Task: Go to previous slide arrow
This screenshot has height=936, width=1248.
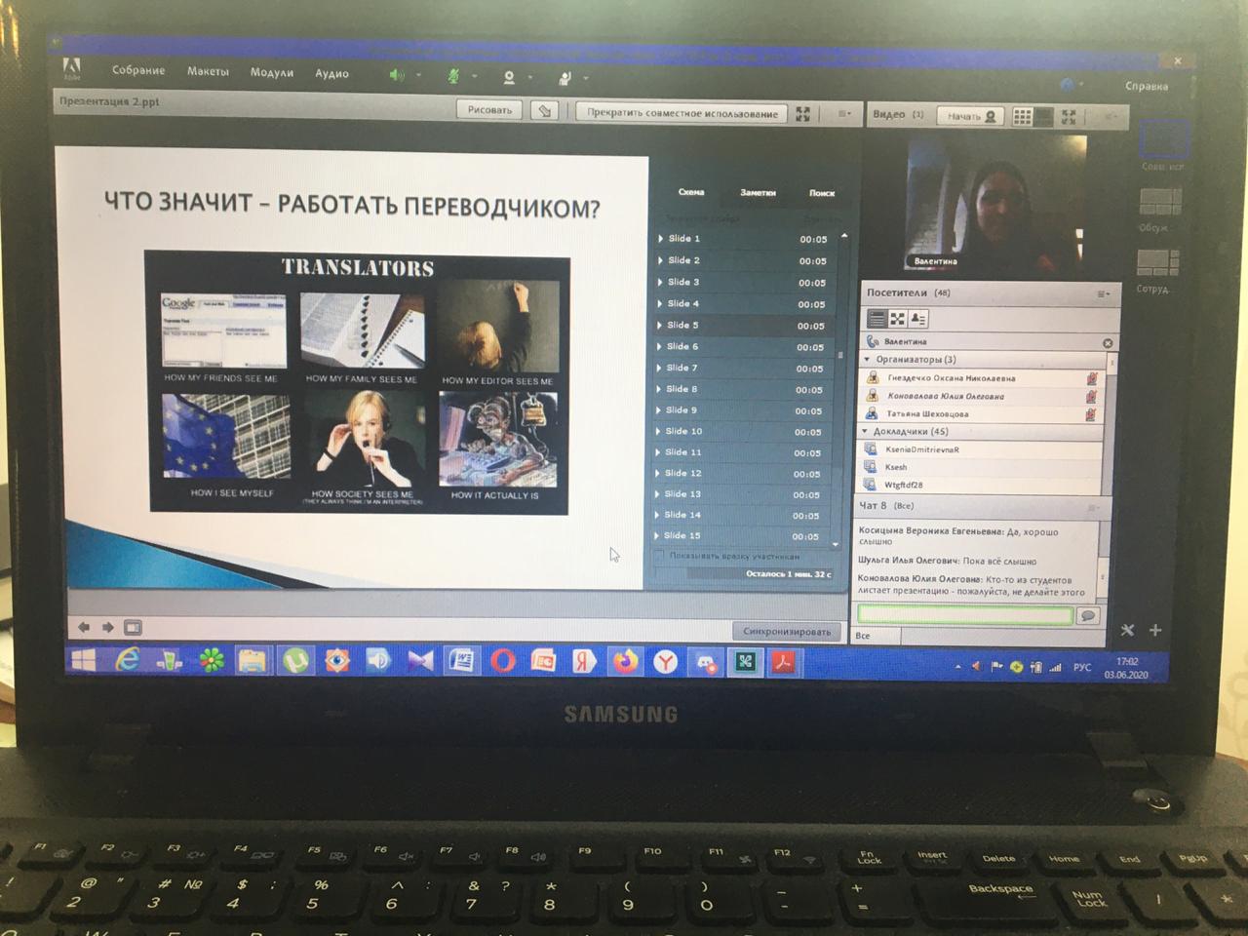Action: click(x=83, y=627)
